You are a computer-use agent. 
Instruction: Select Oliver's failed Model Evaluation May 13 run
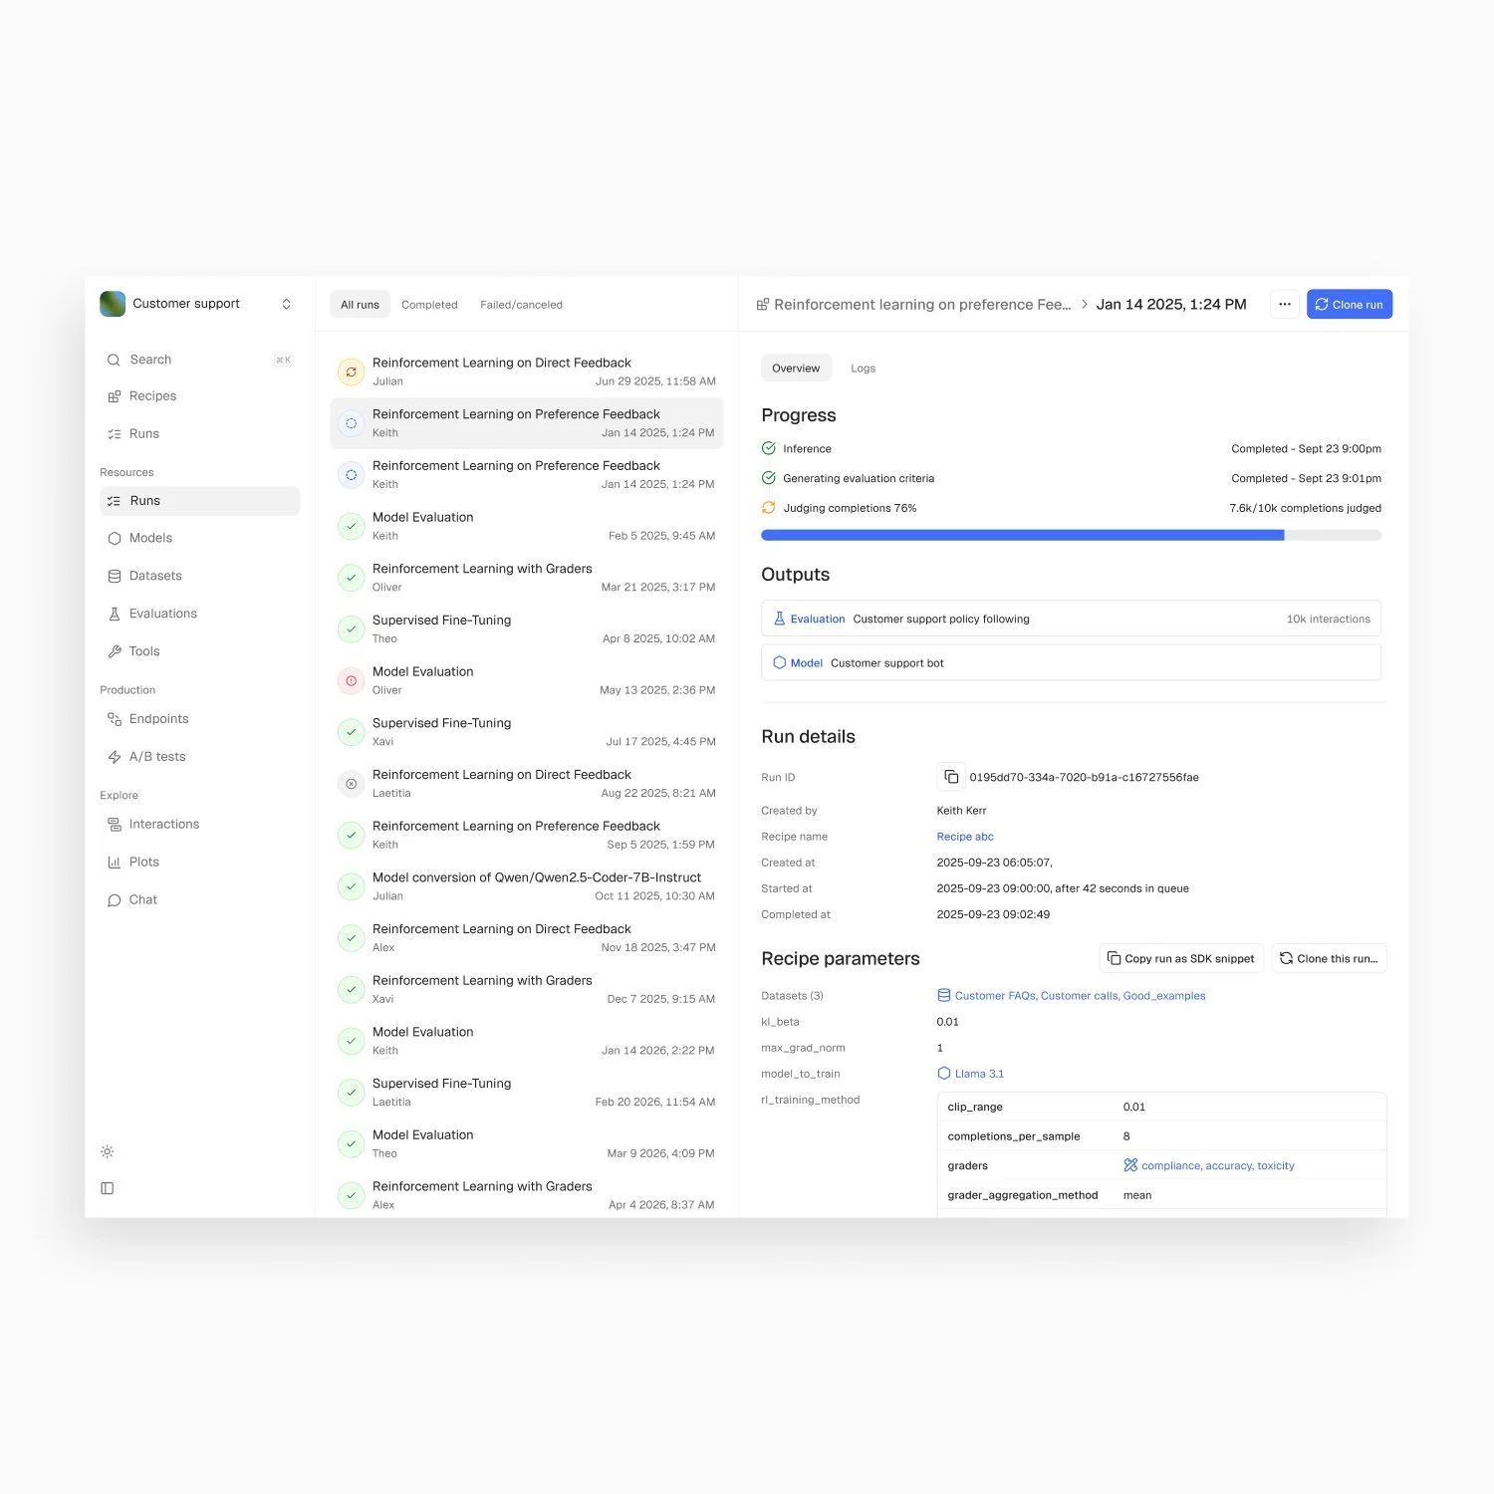(x=527, y=680)
